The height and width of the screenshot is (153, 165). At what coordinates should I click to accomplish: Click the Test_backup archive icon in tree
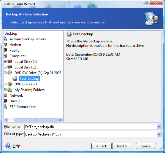click(15, 79)
